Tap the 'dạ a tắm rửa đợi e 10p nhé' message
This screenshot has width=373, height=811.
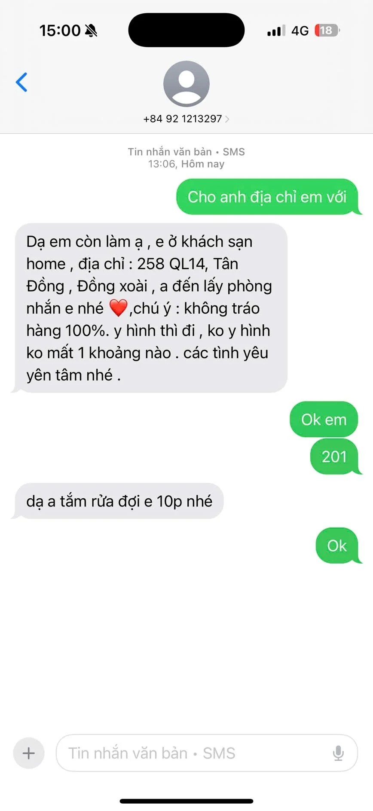point(119,501)
